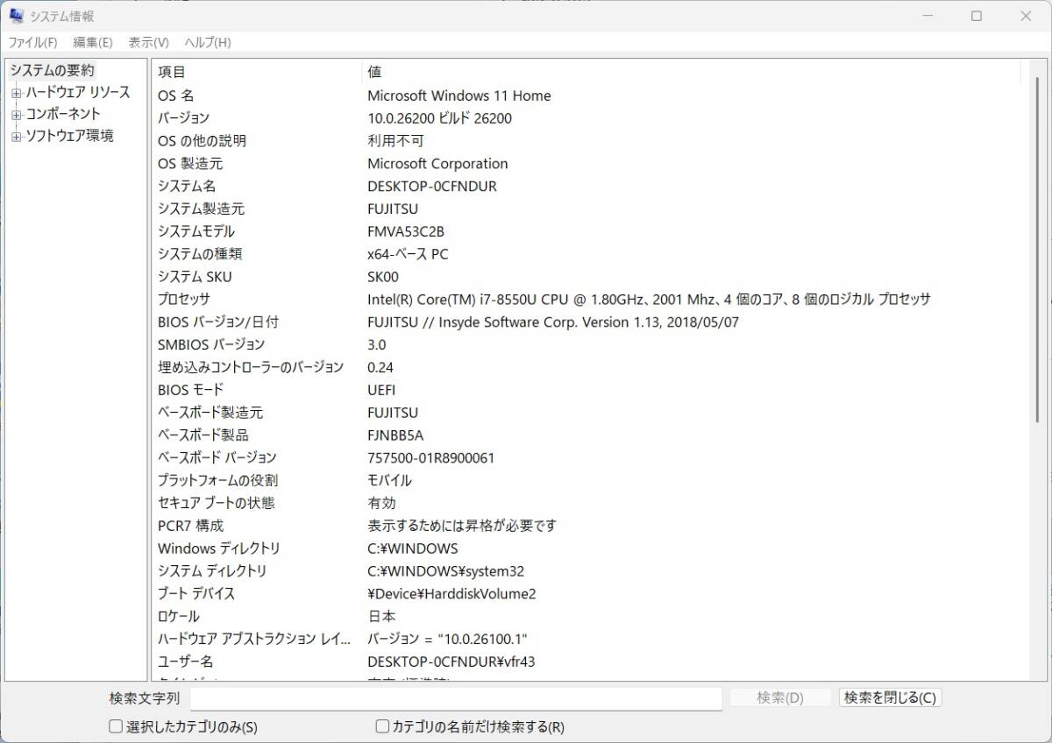Viewport: 1052px width, 743px height.
Task: Click the value x64-ベース PC
Action: click(x=408, y=254)
